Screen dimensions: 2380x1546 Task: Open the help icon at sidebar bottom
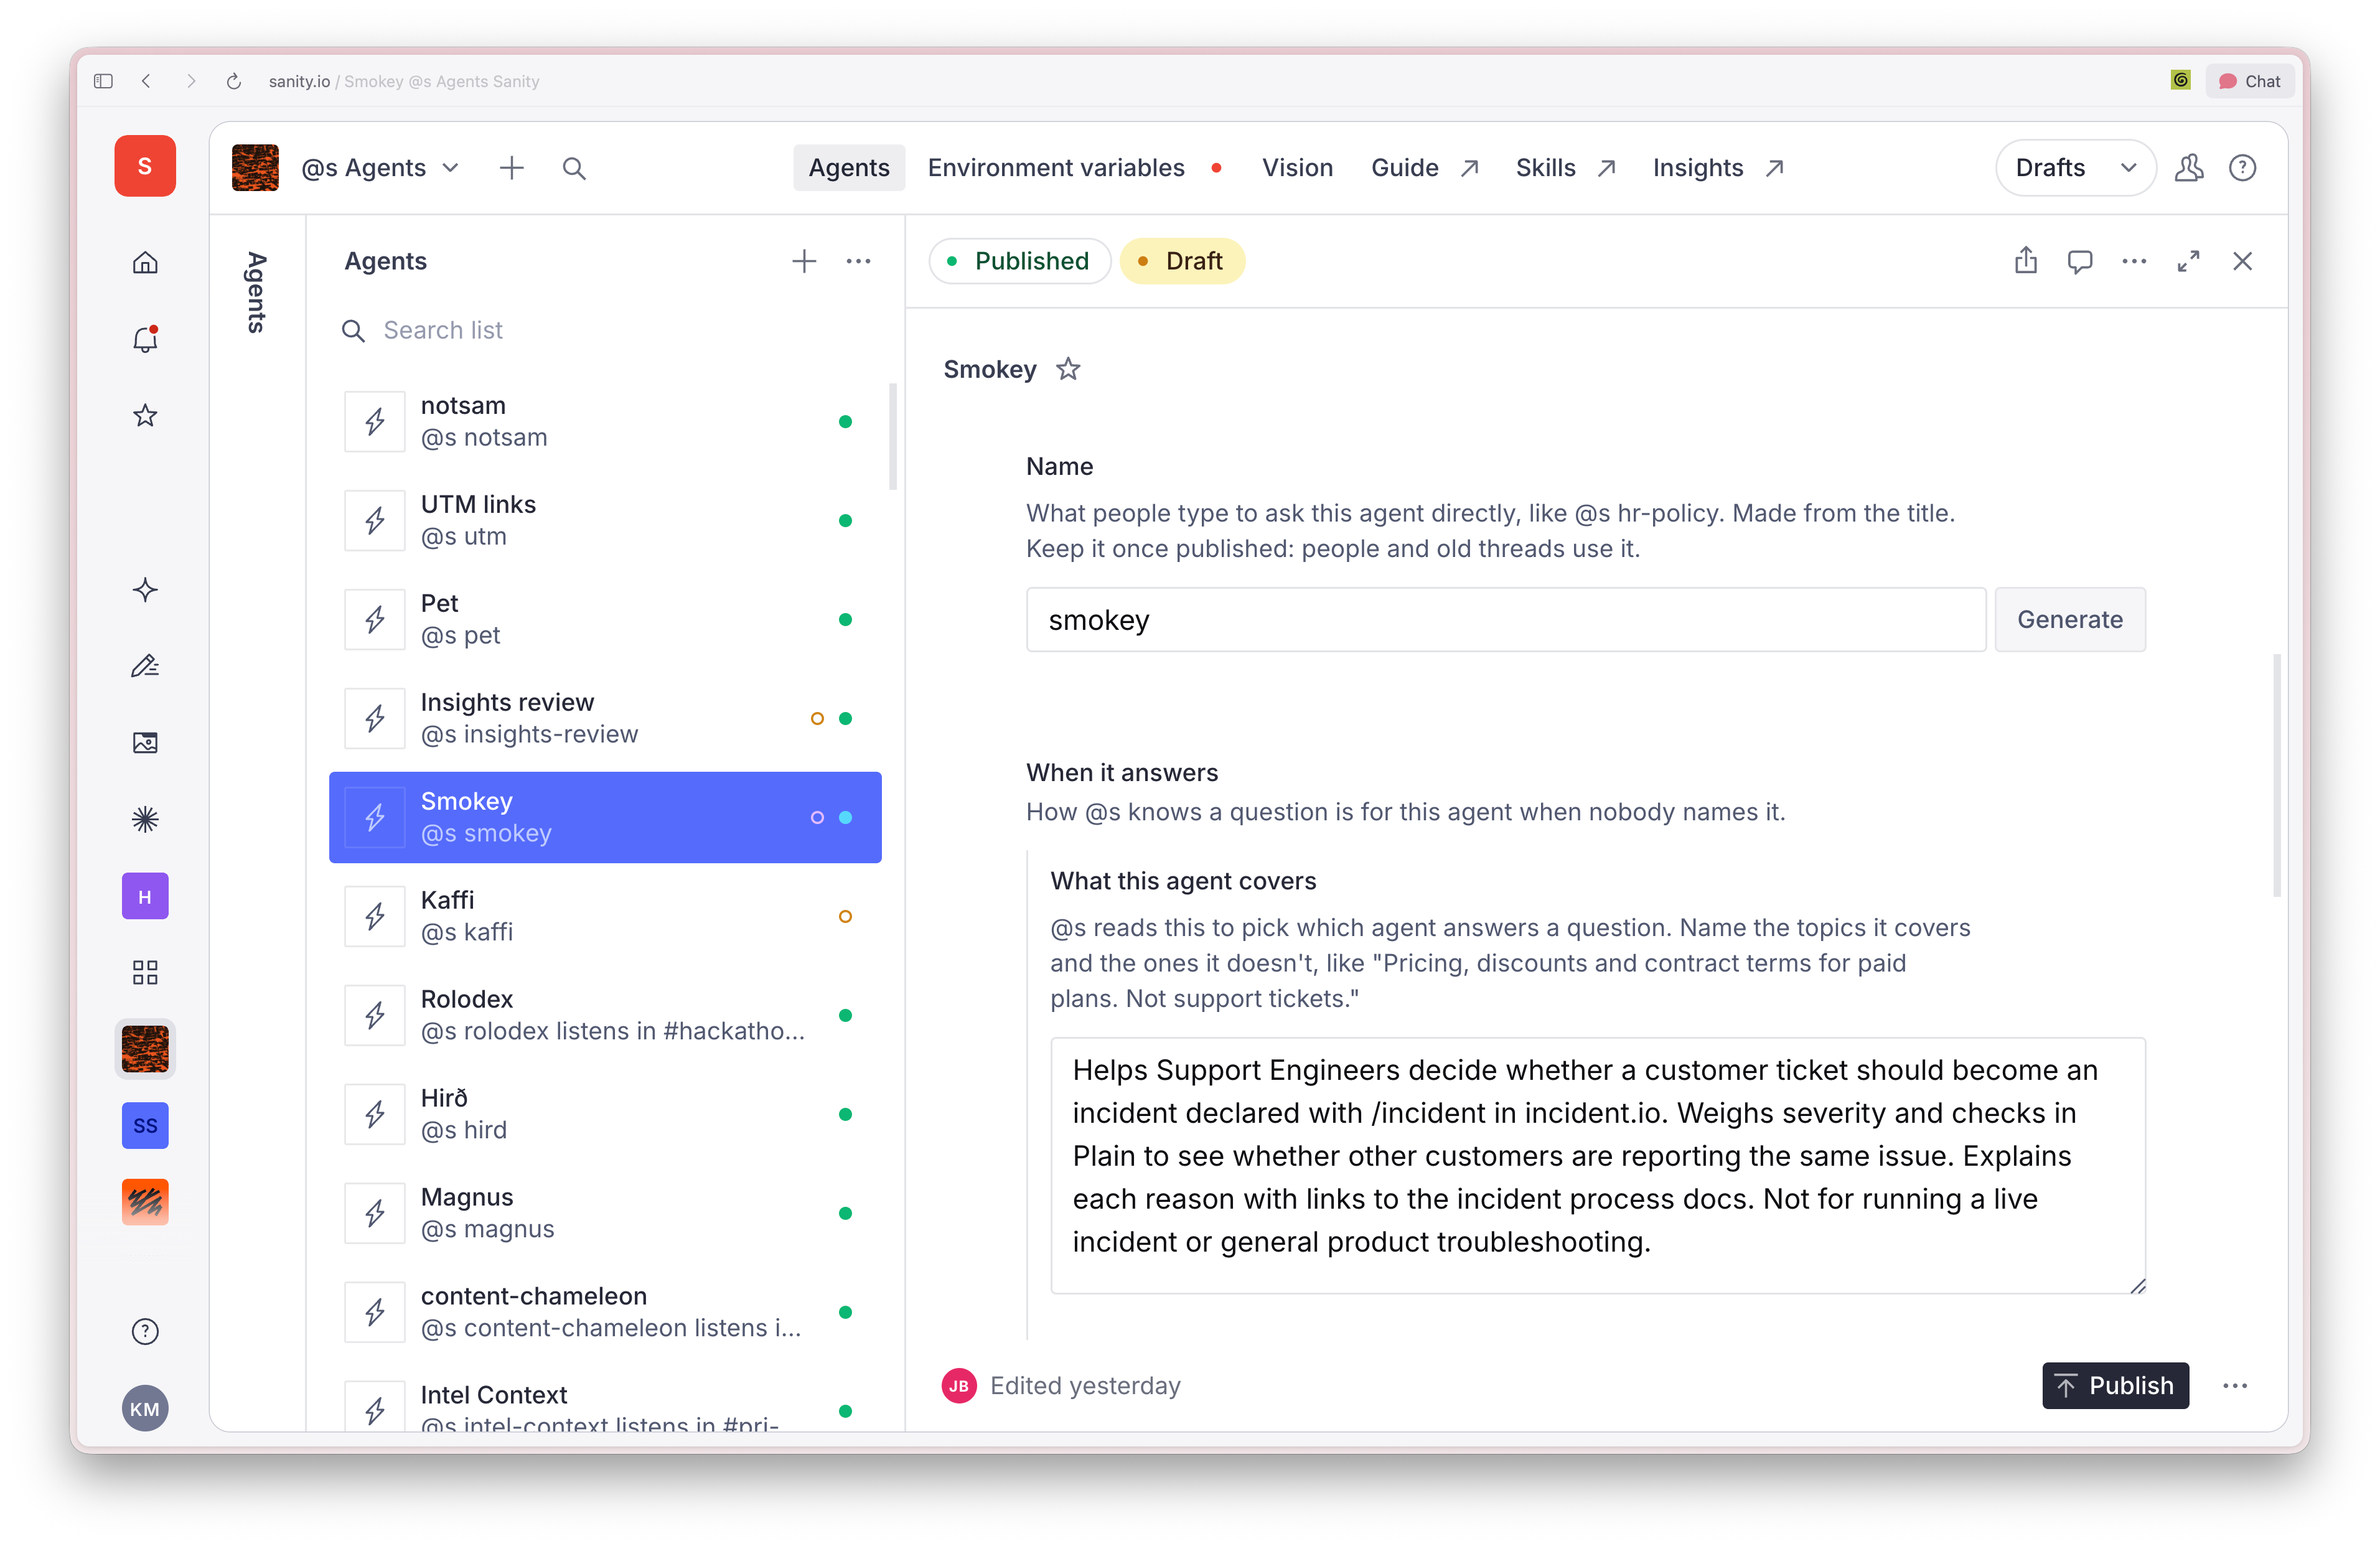(x=145, y=1332)
